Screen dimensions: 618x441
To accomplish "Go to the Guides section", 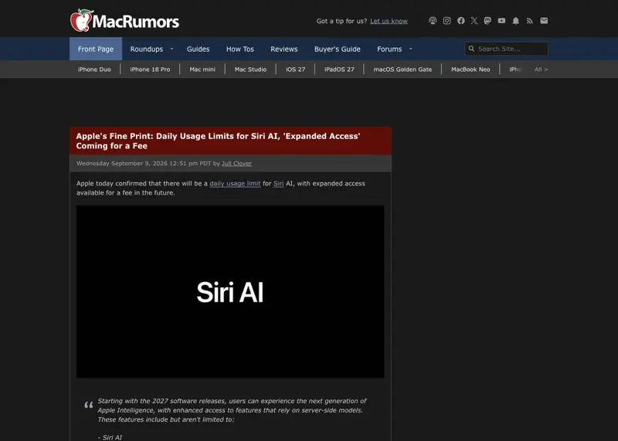I will point(198,49).
